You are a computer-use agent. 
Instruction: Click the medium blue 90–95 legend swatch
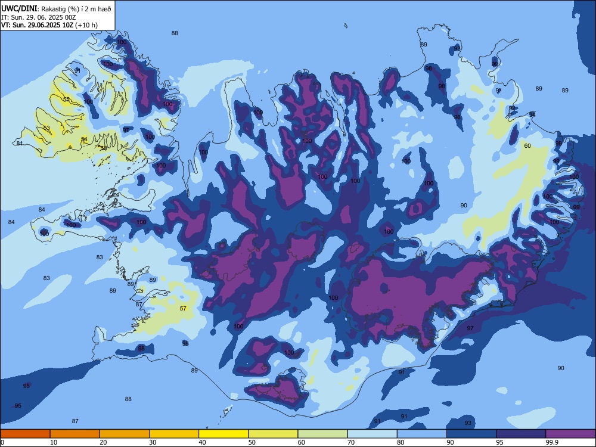471,434
